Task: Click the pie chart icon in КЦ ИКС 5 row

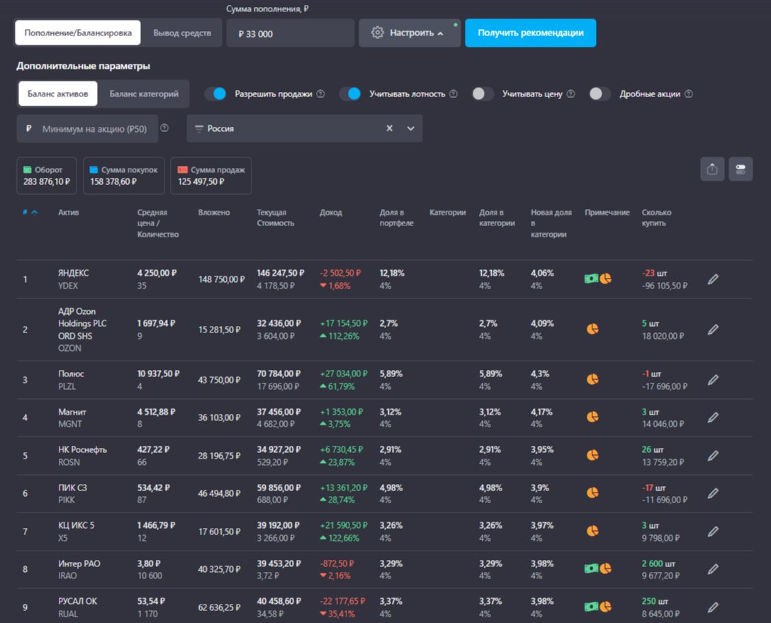Action: (592, 531)
